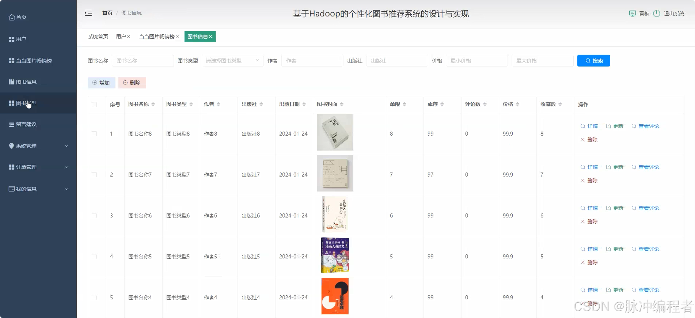Open 详情 for 图书名称8
The image size is (695, 318).
point(589,126)
